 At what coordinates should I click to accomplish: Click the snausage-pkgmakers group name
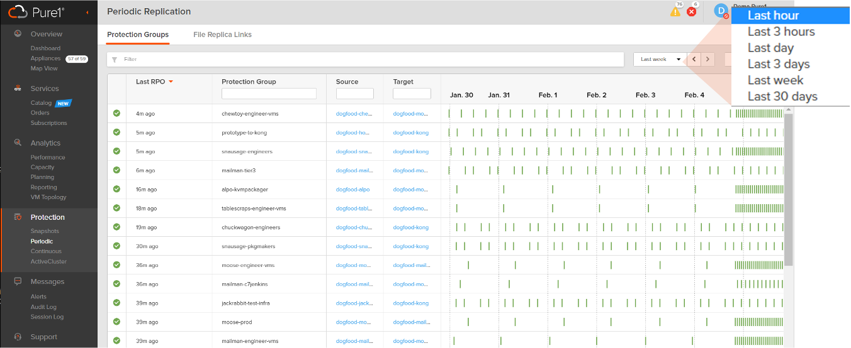249,246
